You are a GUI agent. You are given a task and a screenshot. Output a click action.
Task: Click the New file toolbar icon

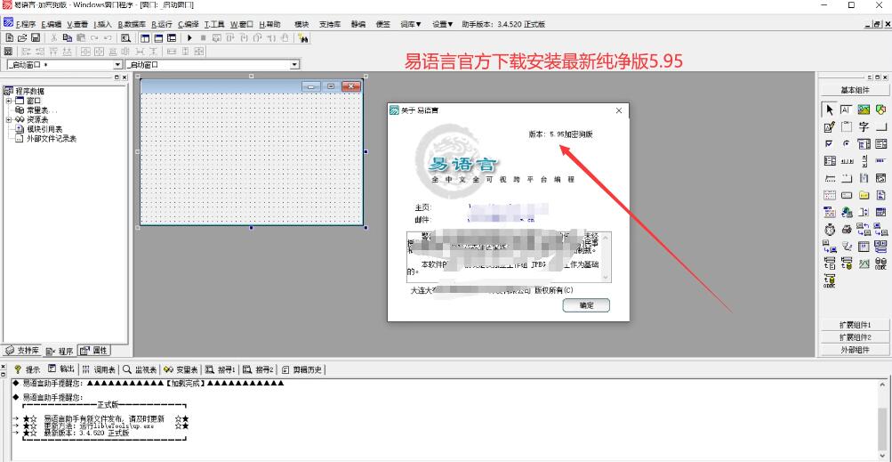tap(10, 37)
